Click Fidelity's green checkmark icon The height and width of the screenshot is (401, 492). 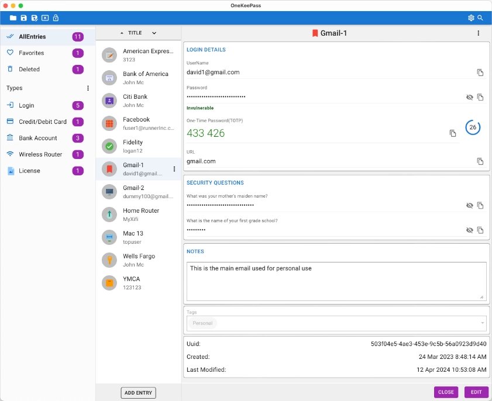(x=109, y=146)
